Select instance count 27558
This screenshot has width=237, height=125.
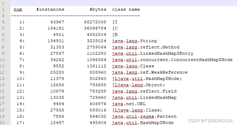click(x=57, y=110)
